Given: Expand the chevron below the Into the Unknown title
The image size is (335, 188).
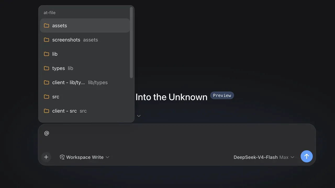Looking at the screenshot, I should click(139, 116).
